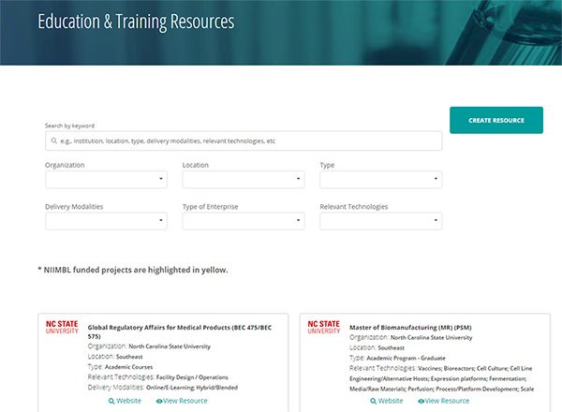Expand the Delivery Modalities dropdown
Screen dimensions: 562x412
tap(106, 221)
